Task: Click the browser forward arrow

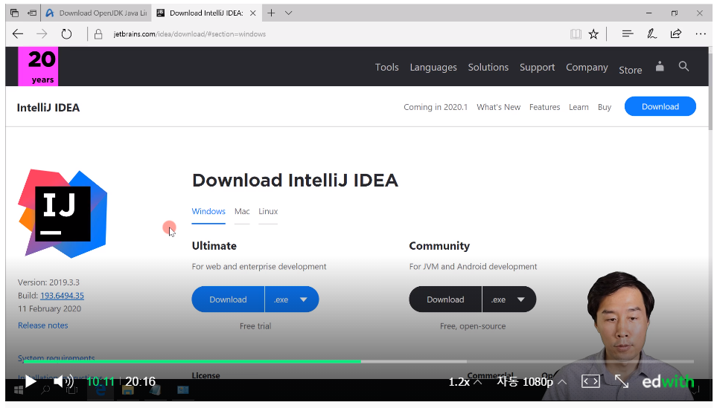Action: click(42, 33)
